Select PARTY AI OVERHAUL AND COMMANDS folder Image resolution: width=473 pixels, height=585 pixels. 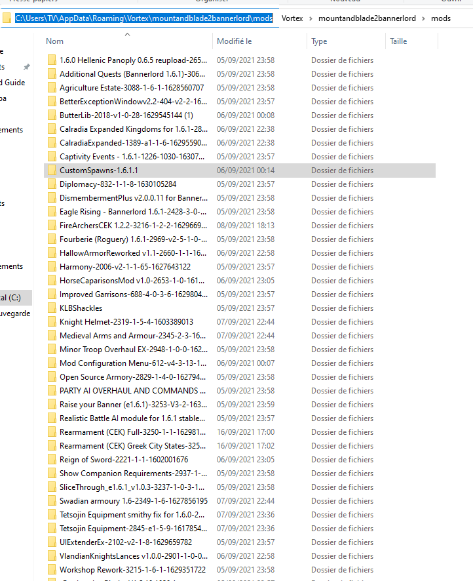pyautogui.click(x=132, y=391)
